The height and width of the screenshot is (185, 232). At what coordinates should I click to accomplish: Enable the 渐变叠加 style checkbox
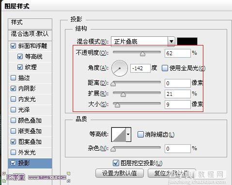[13, 131]
